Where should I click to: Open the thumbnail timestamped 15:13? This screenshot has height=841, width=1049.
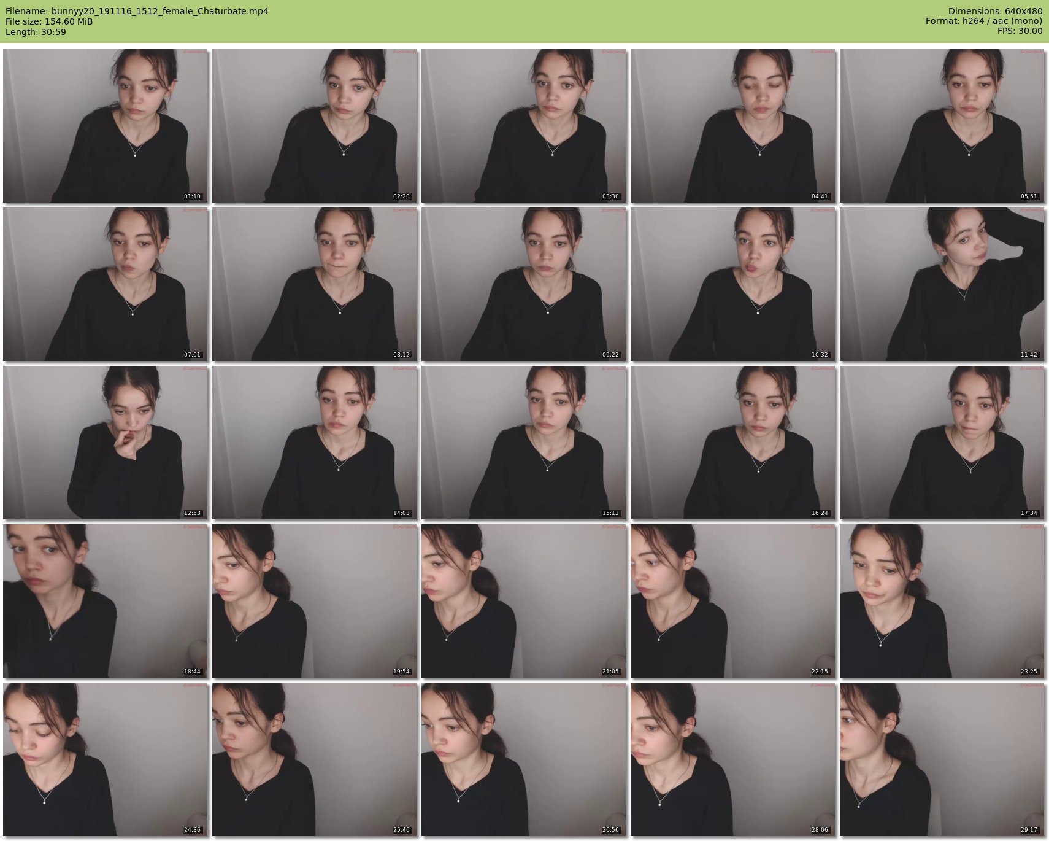click(523, 443)
